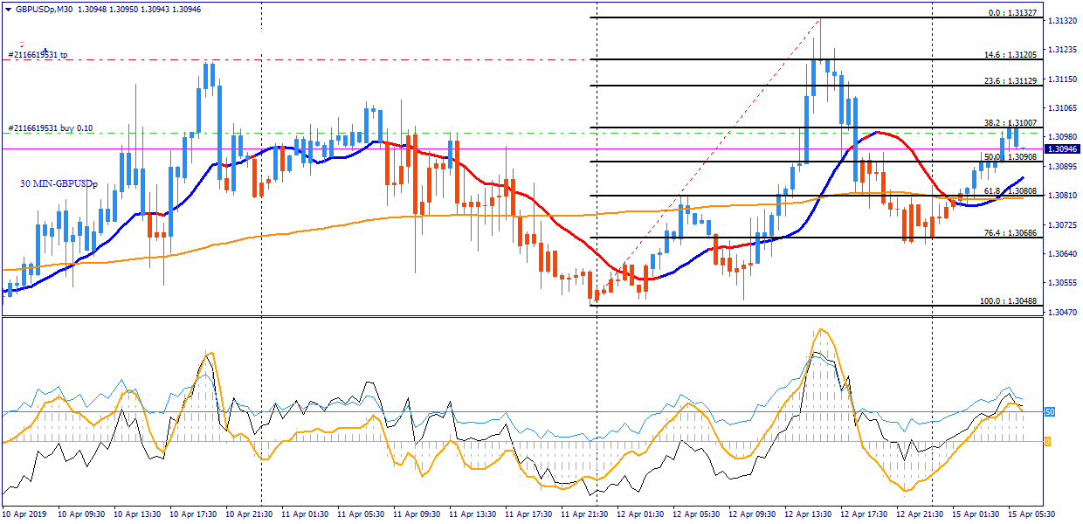Click the 12 Apr 21:30 time label

[919, 514]
